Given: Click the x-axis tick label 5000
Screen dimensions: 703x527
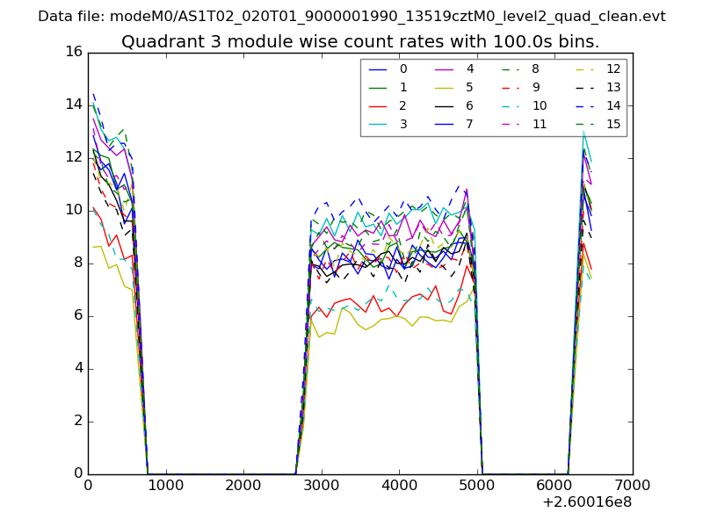Looking at the screenshot, I should pos(476,485).
